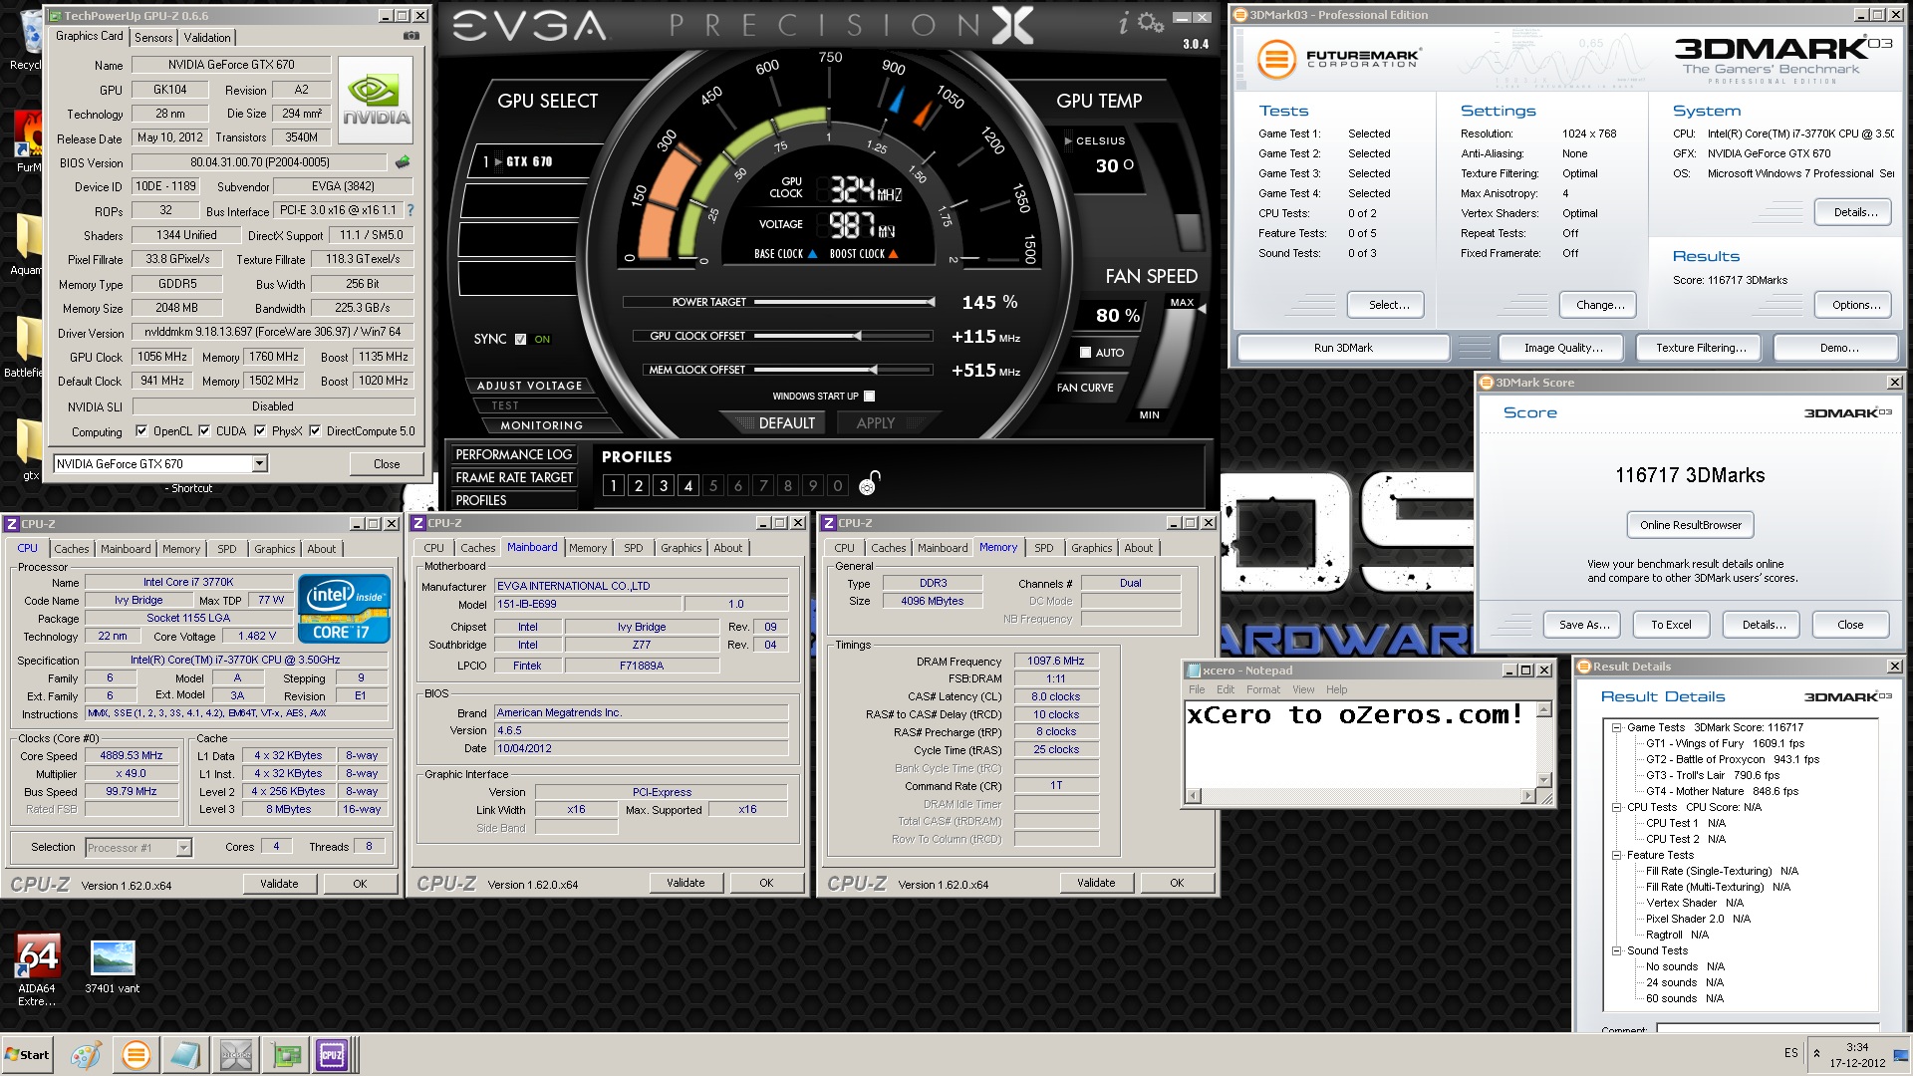Open GPU selection dropdown in GPU-Z

coord(259,464)
